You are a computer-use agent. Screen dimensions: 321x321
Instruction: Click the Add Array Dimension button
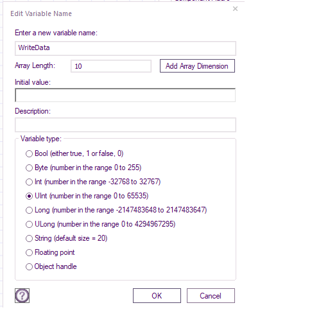(x=197, y=66)
